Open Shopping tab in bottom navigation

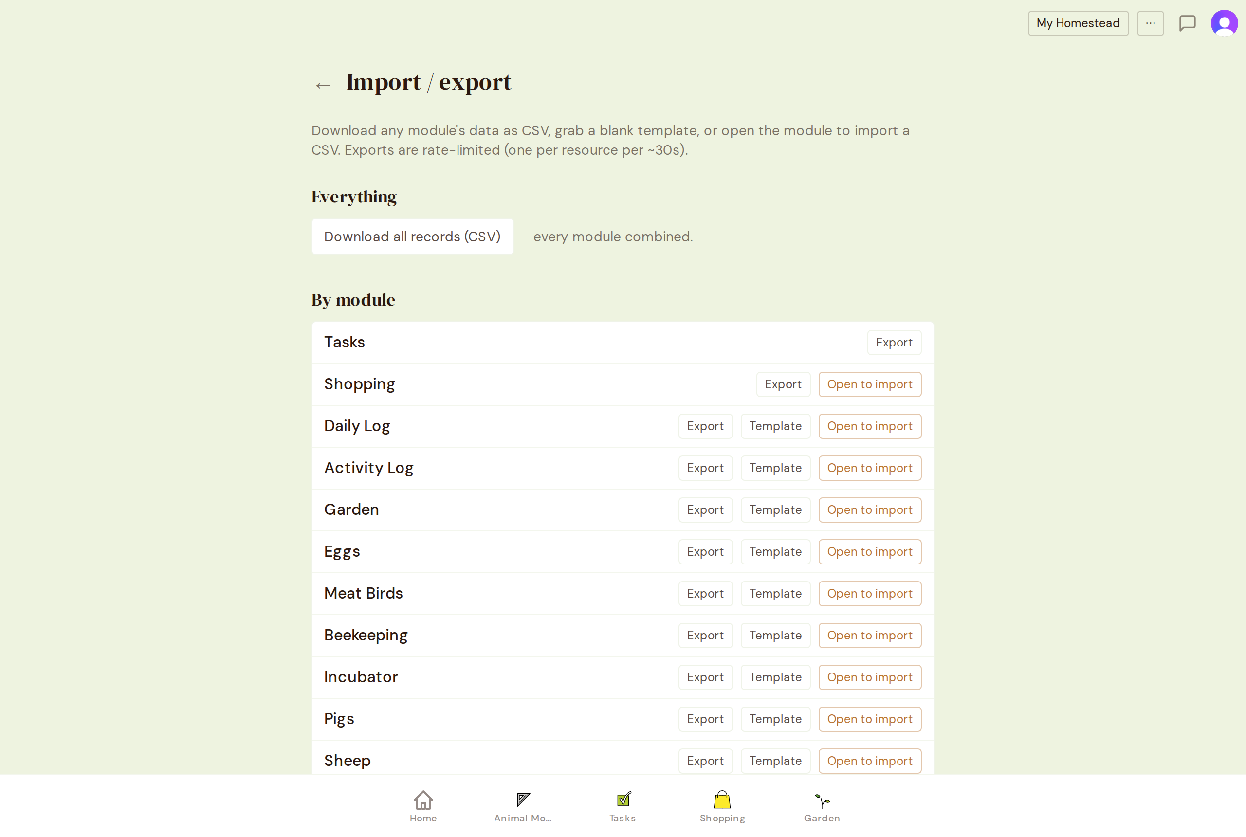pyautogui.click(x=722, y=806)
